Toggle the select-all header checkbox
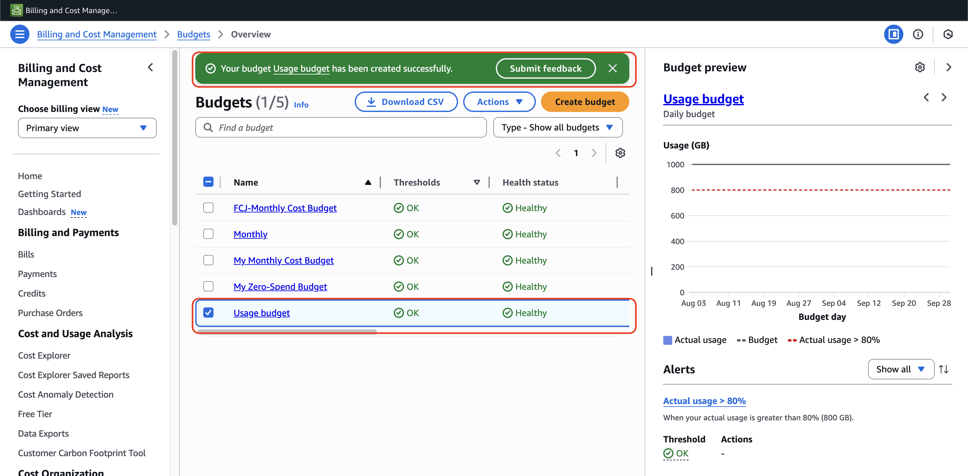 (208, 182)
